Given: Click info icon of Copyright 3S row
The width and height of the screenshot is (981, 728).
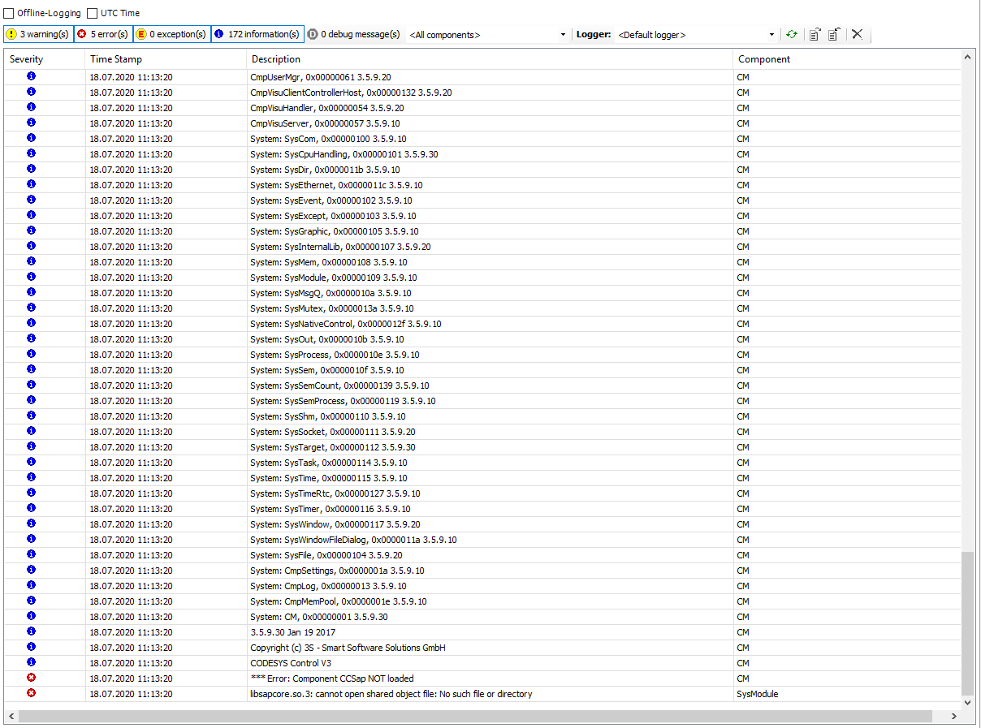Looking at the screenshot, I should 31,647.
